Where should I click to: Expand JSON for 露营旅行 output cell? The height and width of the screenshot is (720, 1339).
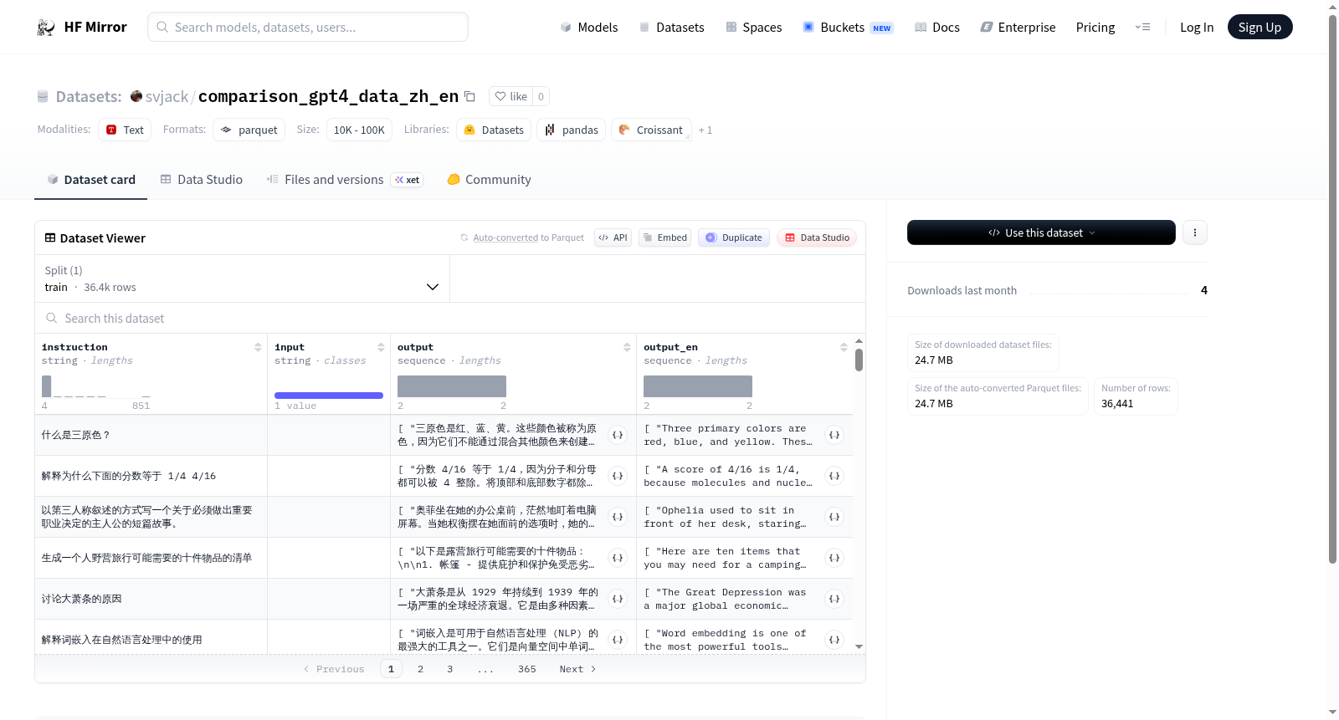618,558
